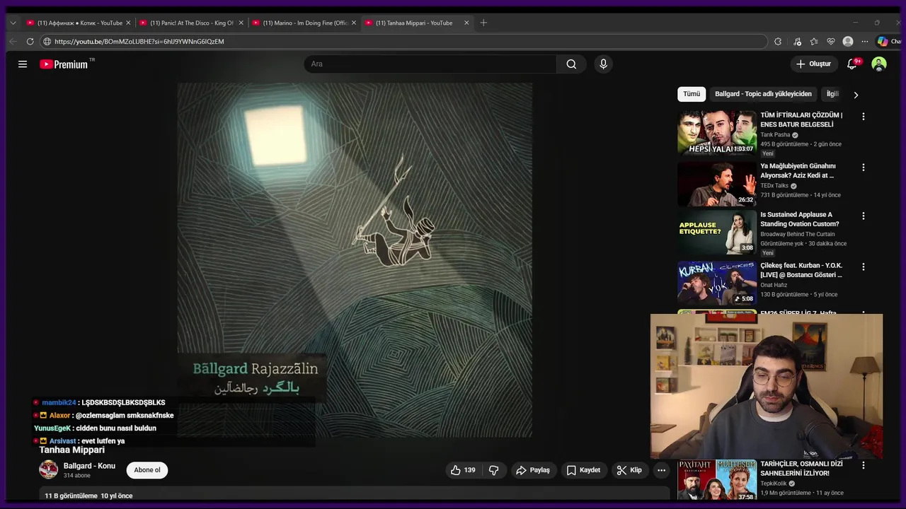The width and height of the screenshot is (906, 509).
Task: Open browser essentials heart icon
Action: point(831,42)
